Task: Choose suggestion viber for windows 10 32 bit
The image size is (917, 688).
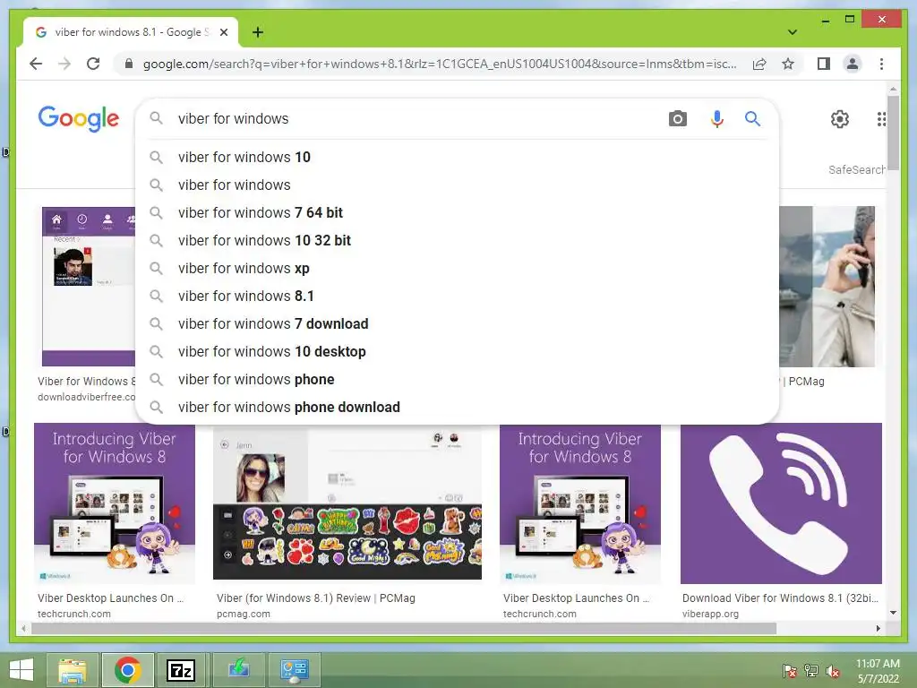Action: [457, 240]
